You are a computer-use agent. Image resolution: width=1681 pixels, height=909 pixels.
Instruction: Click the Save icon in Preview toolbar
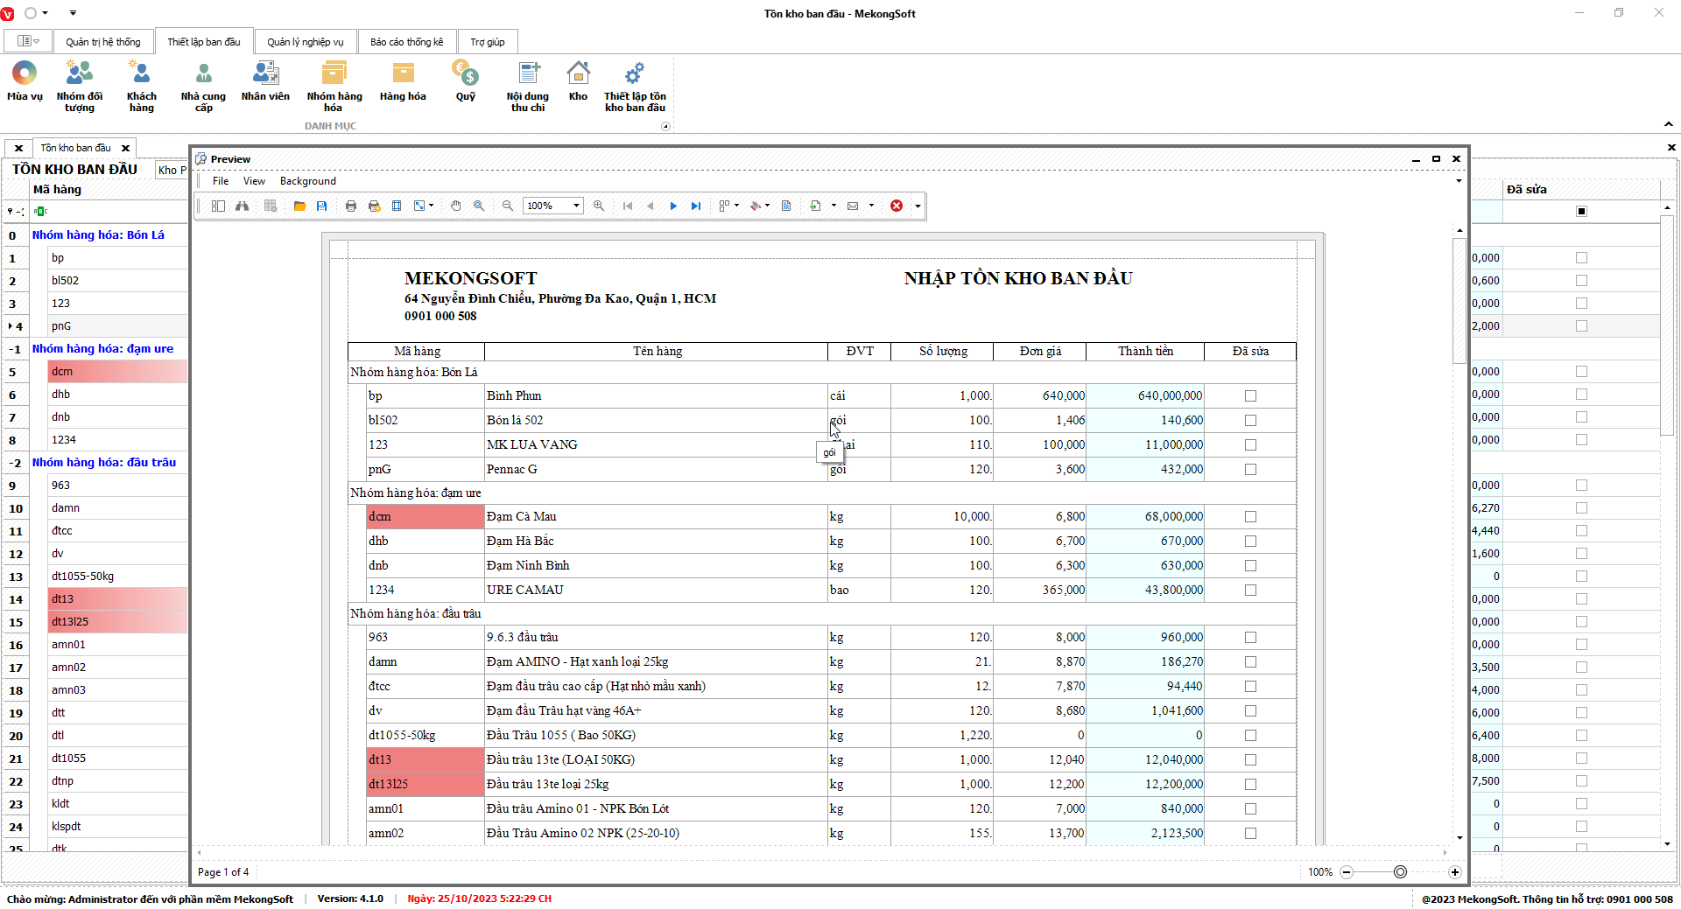(x=322, y=206)
